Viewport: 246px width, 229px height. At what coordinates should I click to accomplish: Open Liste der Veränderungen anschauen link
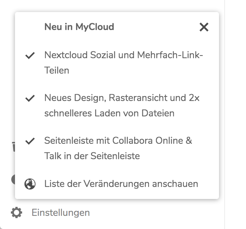click(x=121, y=184)
